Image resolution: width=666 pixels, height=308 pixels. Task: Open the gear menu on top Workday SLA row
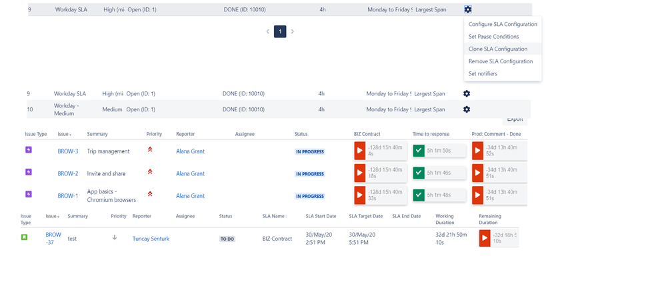coord(467,9)
